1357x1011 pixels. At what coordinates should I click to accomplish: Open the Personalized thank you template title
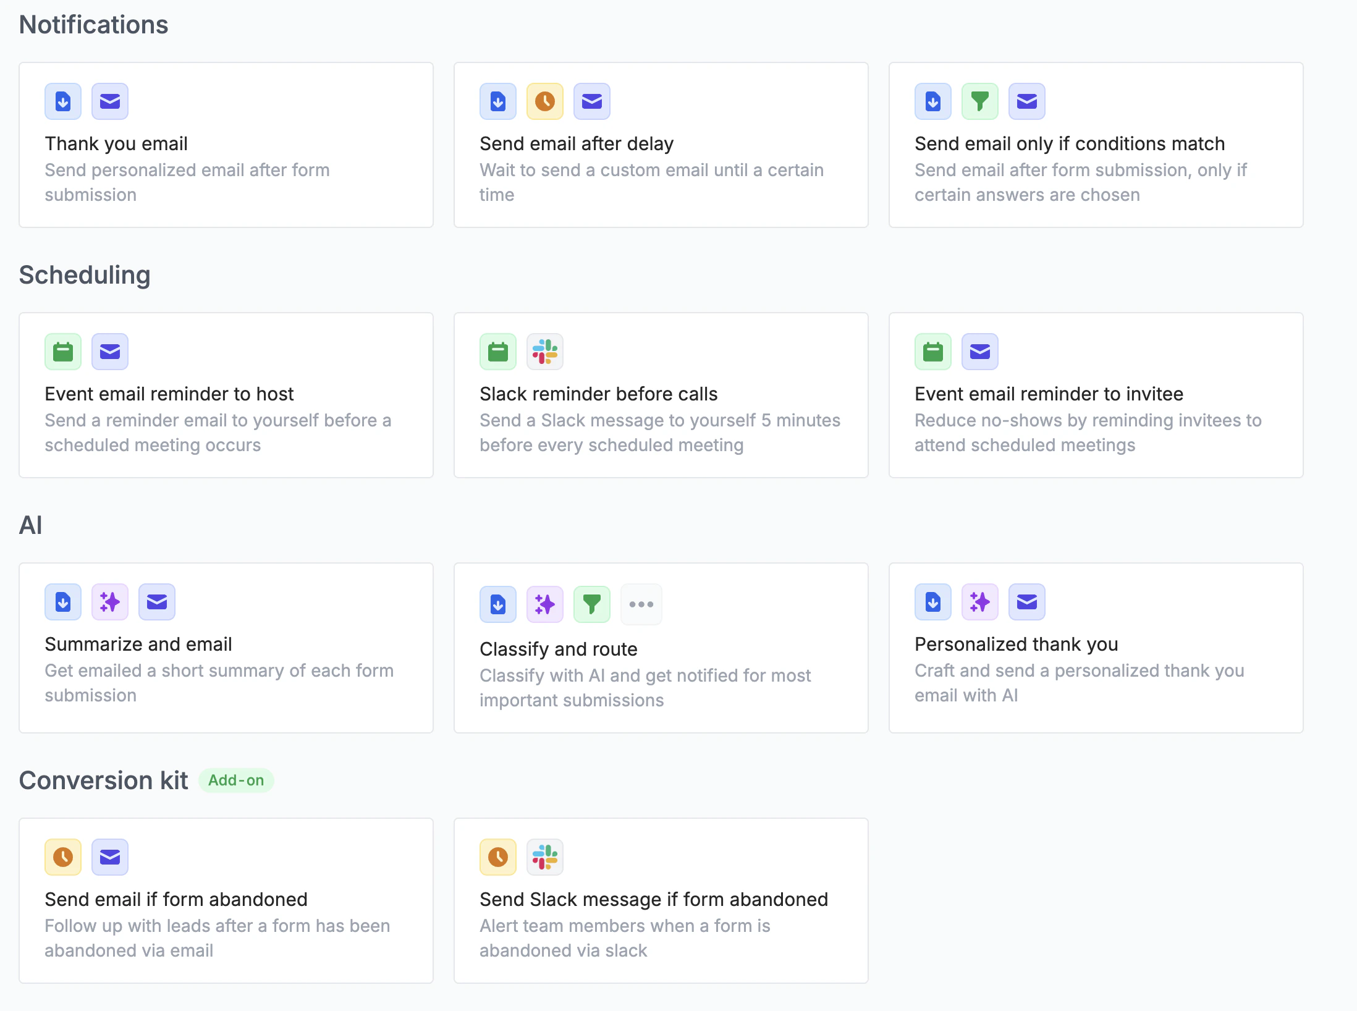pyautogui.click(x=1016, y=644)
